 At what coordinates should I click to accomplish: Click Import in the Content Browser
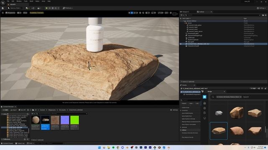[x=13, y=110]
